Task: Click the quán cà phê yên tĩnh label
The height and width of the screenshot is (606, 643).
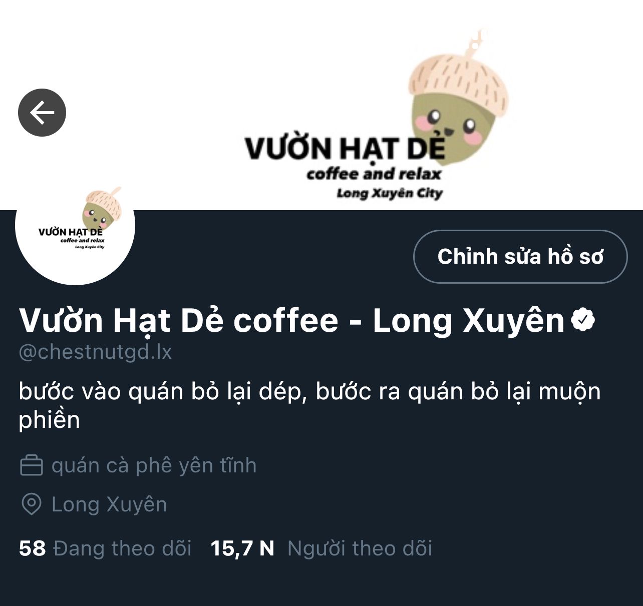Action: tap(154, 466)
